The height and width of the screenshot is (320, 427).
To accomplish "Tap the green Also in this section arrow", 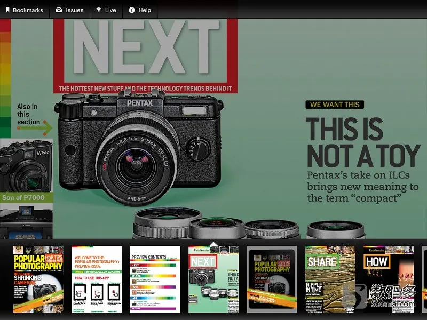I will [x=35, y=127].
